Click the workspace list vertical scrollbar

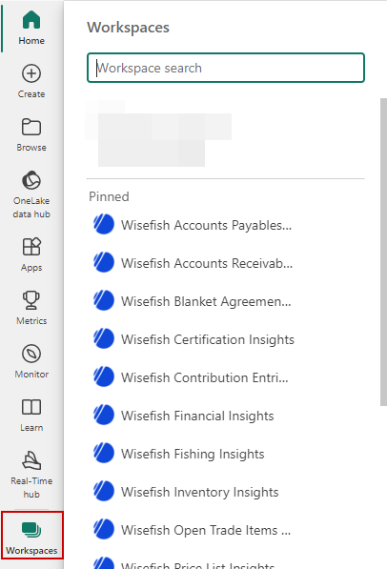383,252
